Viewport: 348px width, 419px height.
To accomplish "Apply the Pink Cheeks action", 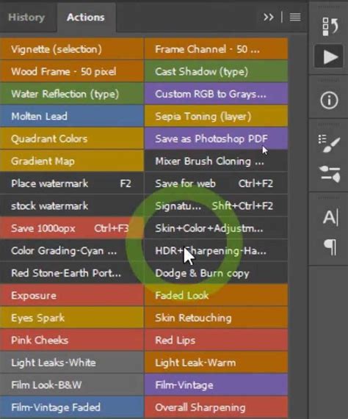I will click(x=72, y=340).
